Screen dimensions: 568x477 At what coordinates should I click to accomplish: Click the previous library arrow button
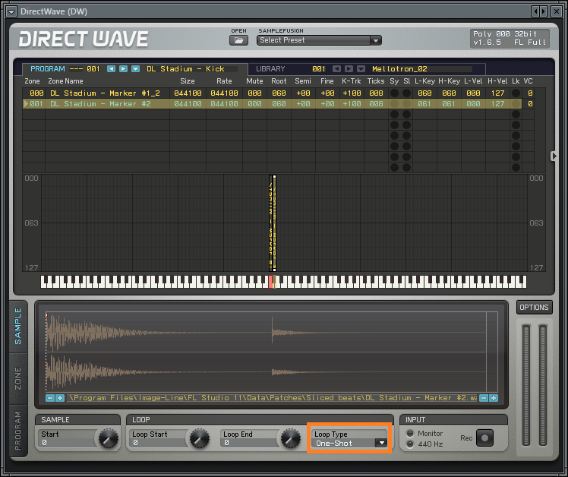[x=336, y=69]
